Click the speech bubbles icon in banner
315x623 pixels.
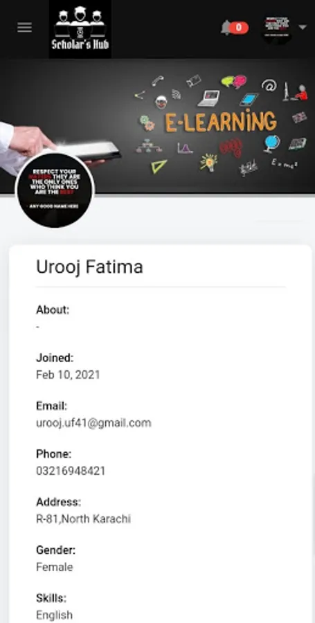pos(234,82)
